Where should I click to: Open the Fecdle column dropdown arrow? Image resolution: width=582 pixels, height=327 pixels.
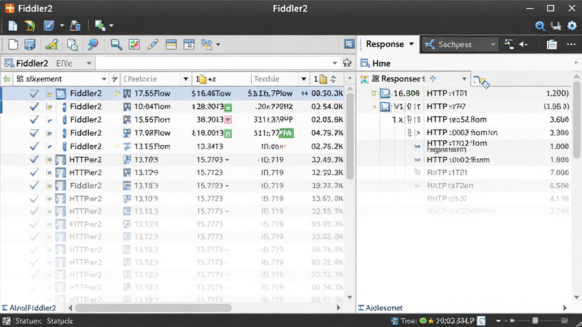(304, 79)
